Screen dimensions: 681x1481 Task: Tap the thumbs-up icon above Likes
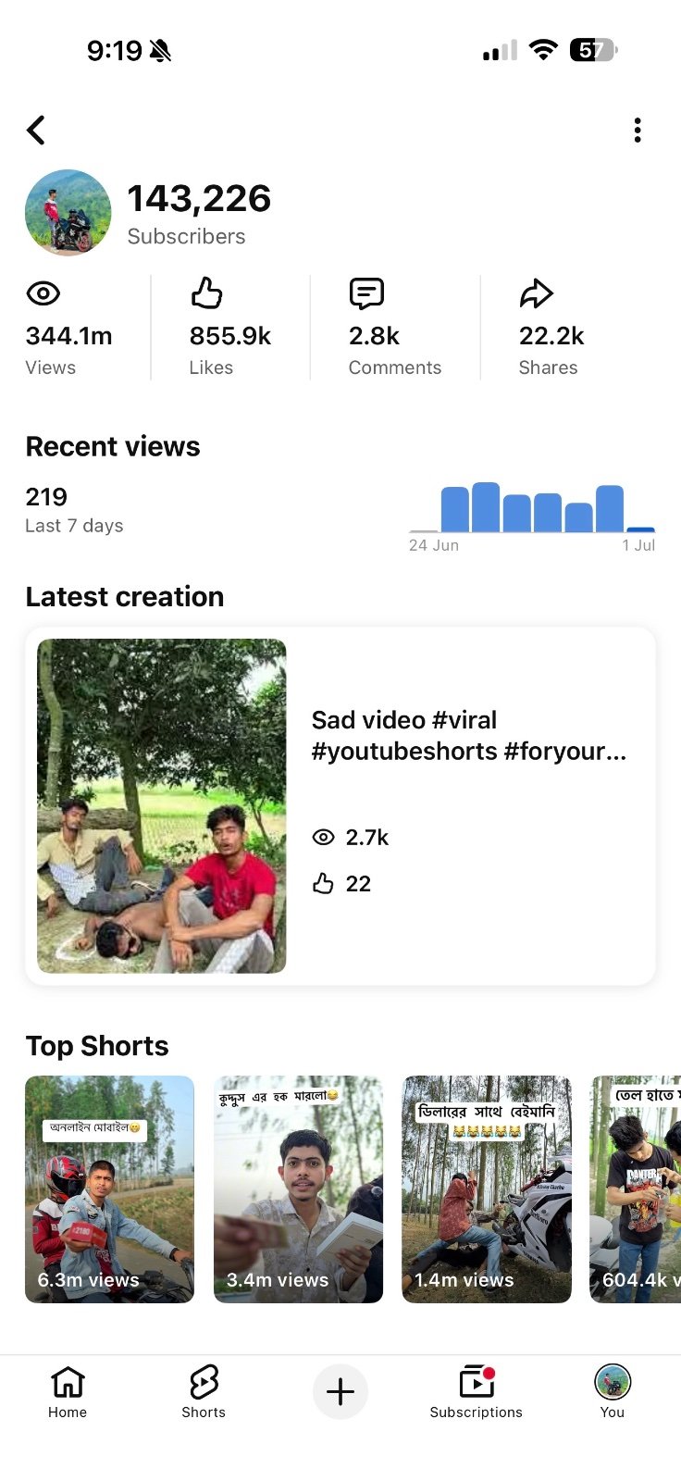coord(206,293)
